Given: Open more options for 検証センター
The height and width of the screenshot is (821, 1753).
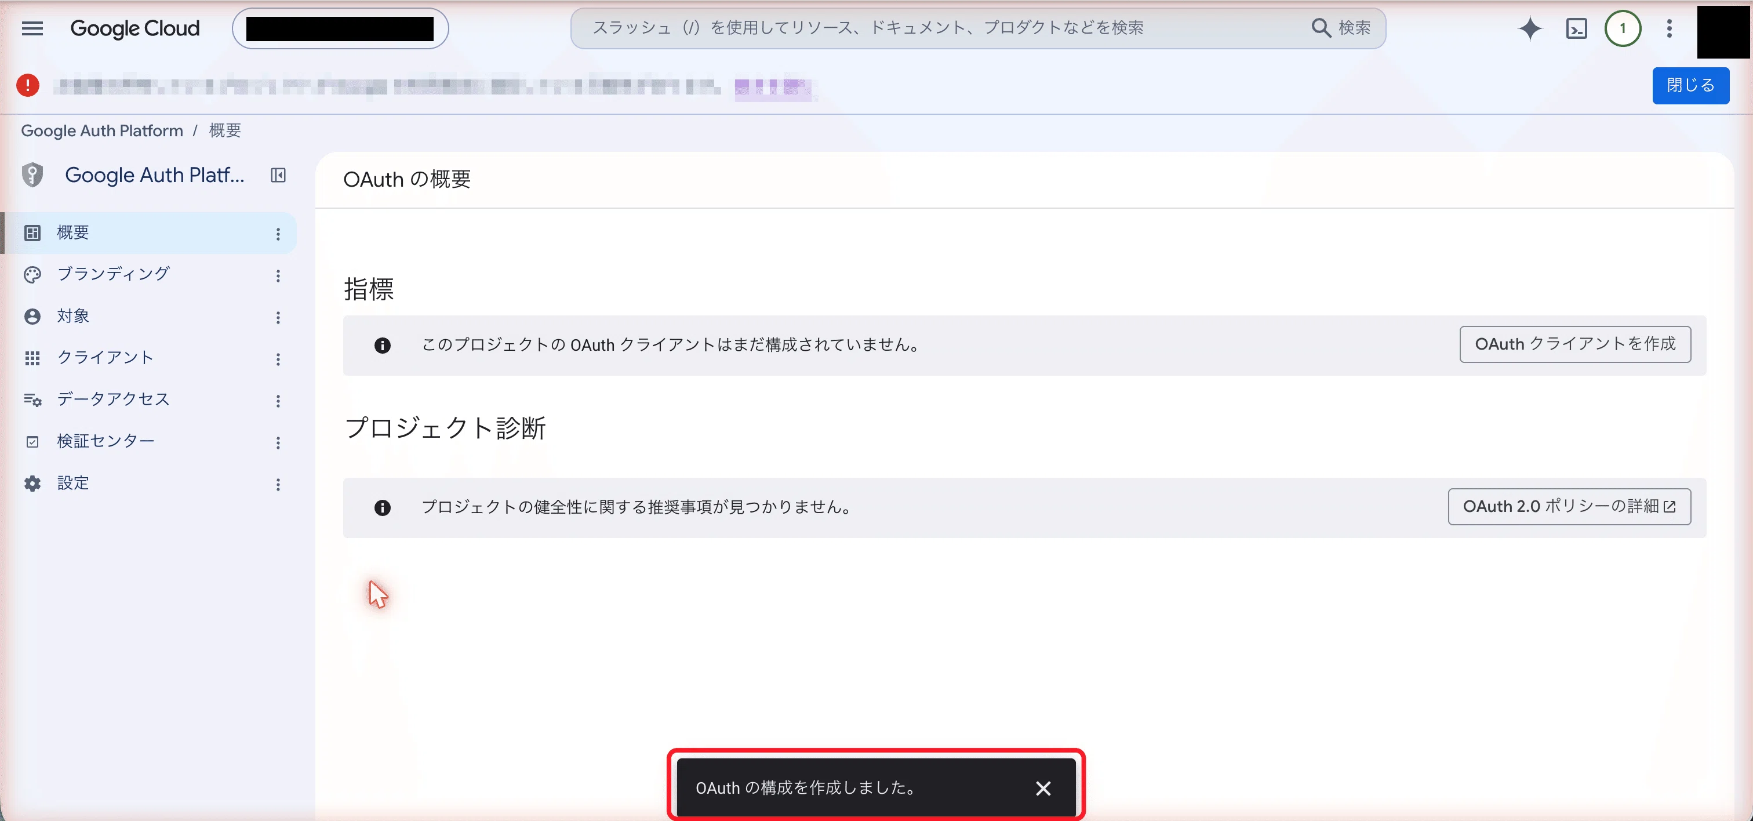Looking at the screenshot, I should pyautogui.click(x=278, y=443).
